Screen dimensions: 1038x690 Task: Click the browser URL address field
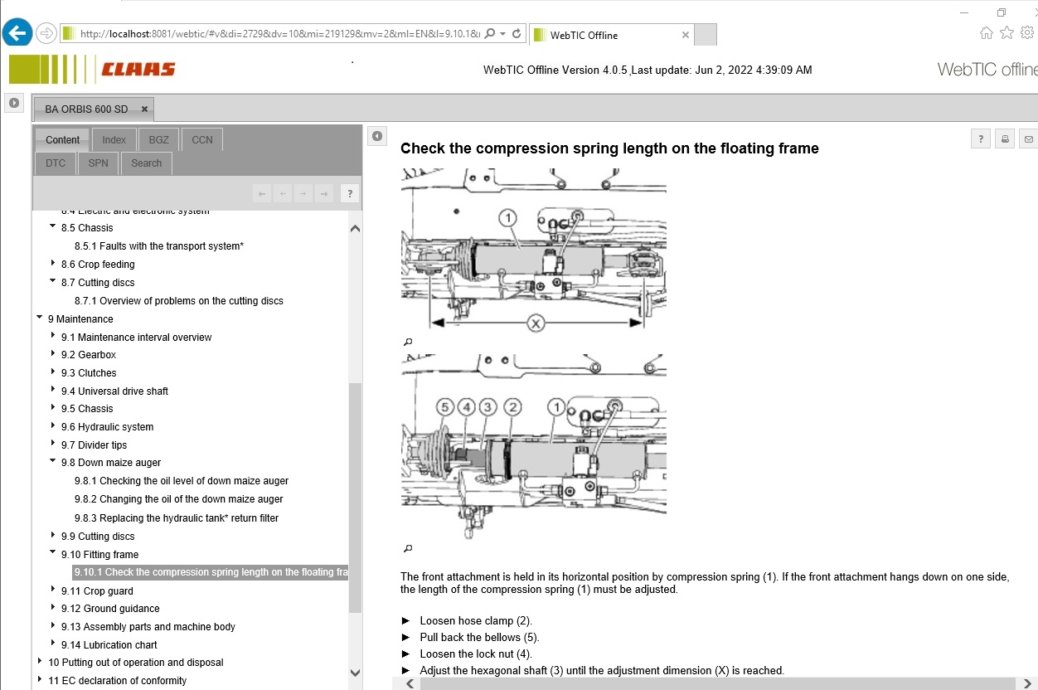coord(280,33)
